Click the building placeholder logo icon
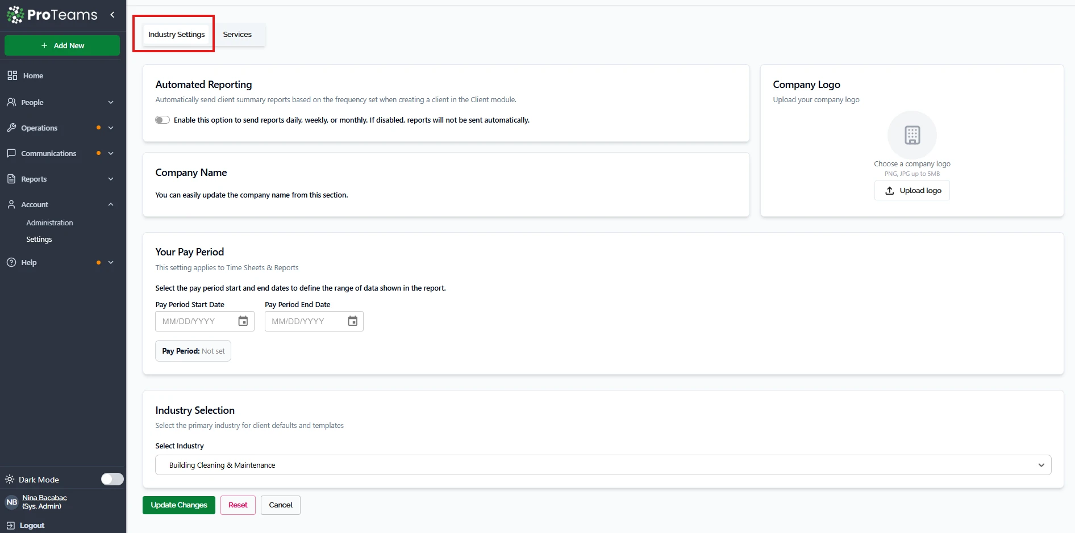Image resolution: width=1075 pixels, height=533 pixels. pyautogui.click(x=912, y=135)
